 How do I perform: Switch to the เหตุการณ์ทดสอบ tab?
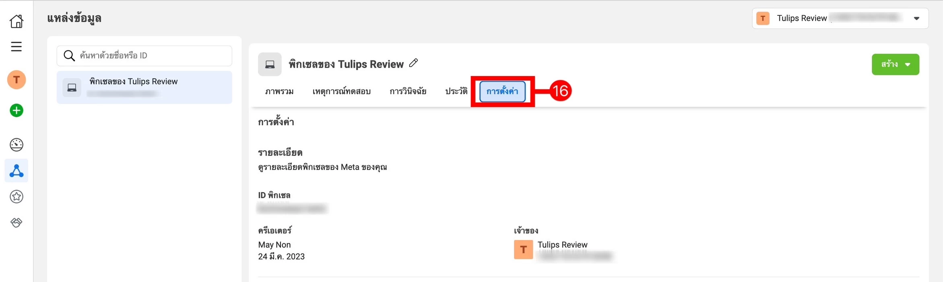coord(341,91)
